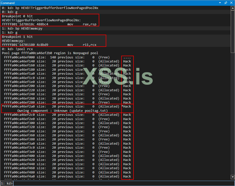Click pool entry address ffffa00ca46ef4a0
The height and width of the screenshot is (186, 235).
tap(19, 176)
